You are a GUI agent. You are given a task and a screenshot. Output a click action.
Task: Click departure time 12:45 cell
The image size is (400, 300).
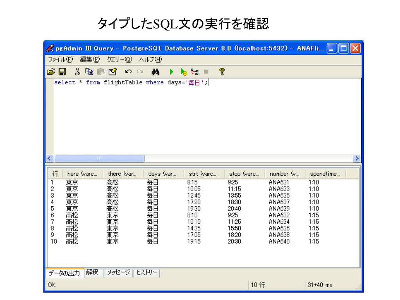tap(194, 196)
